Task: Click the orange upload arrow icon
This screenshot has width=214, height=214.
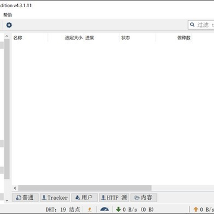Action: [196, 209]
